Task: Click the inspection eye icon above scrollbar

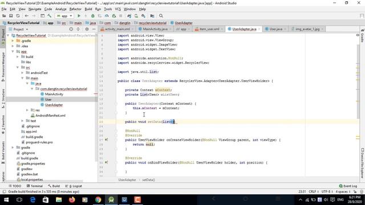Action: pos(358,35)
